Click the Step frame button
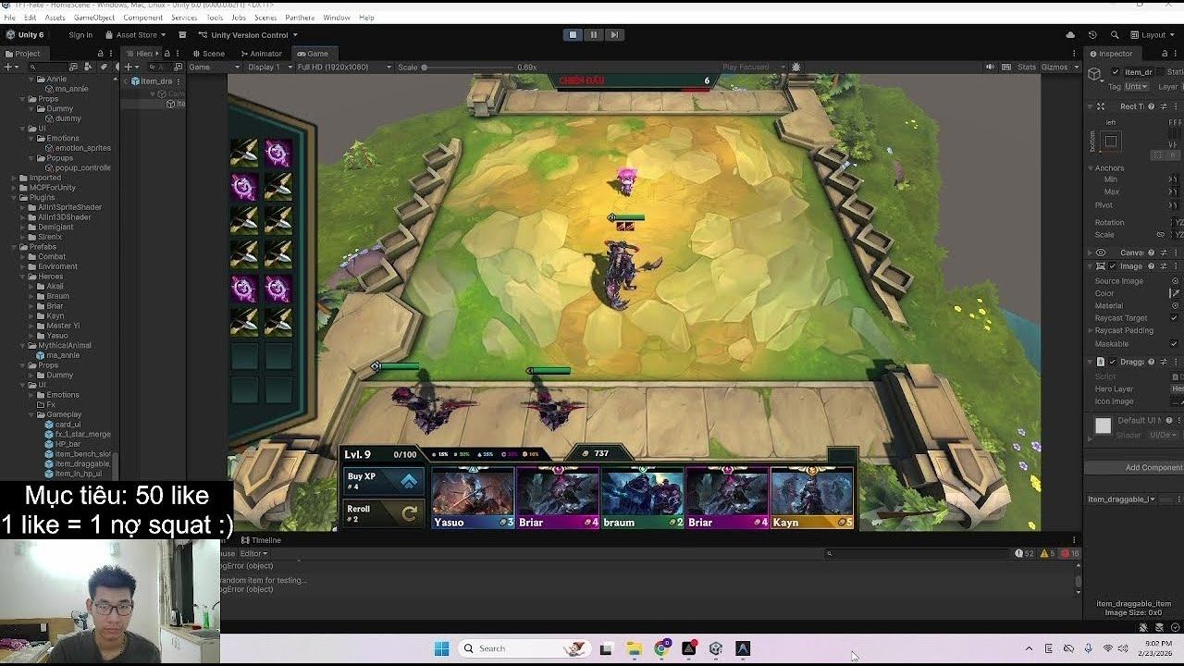 (x=614, y=34)
